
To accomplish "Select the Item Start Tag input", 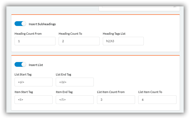I will point(34,100).
